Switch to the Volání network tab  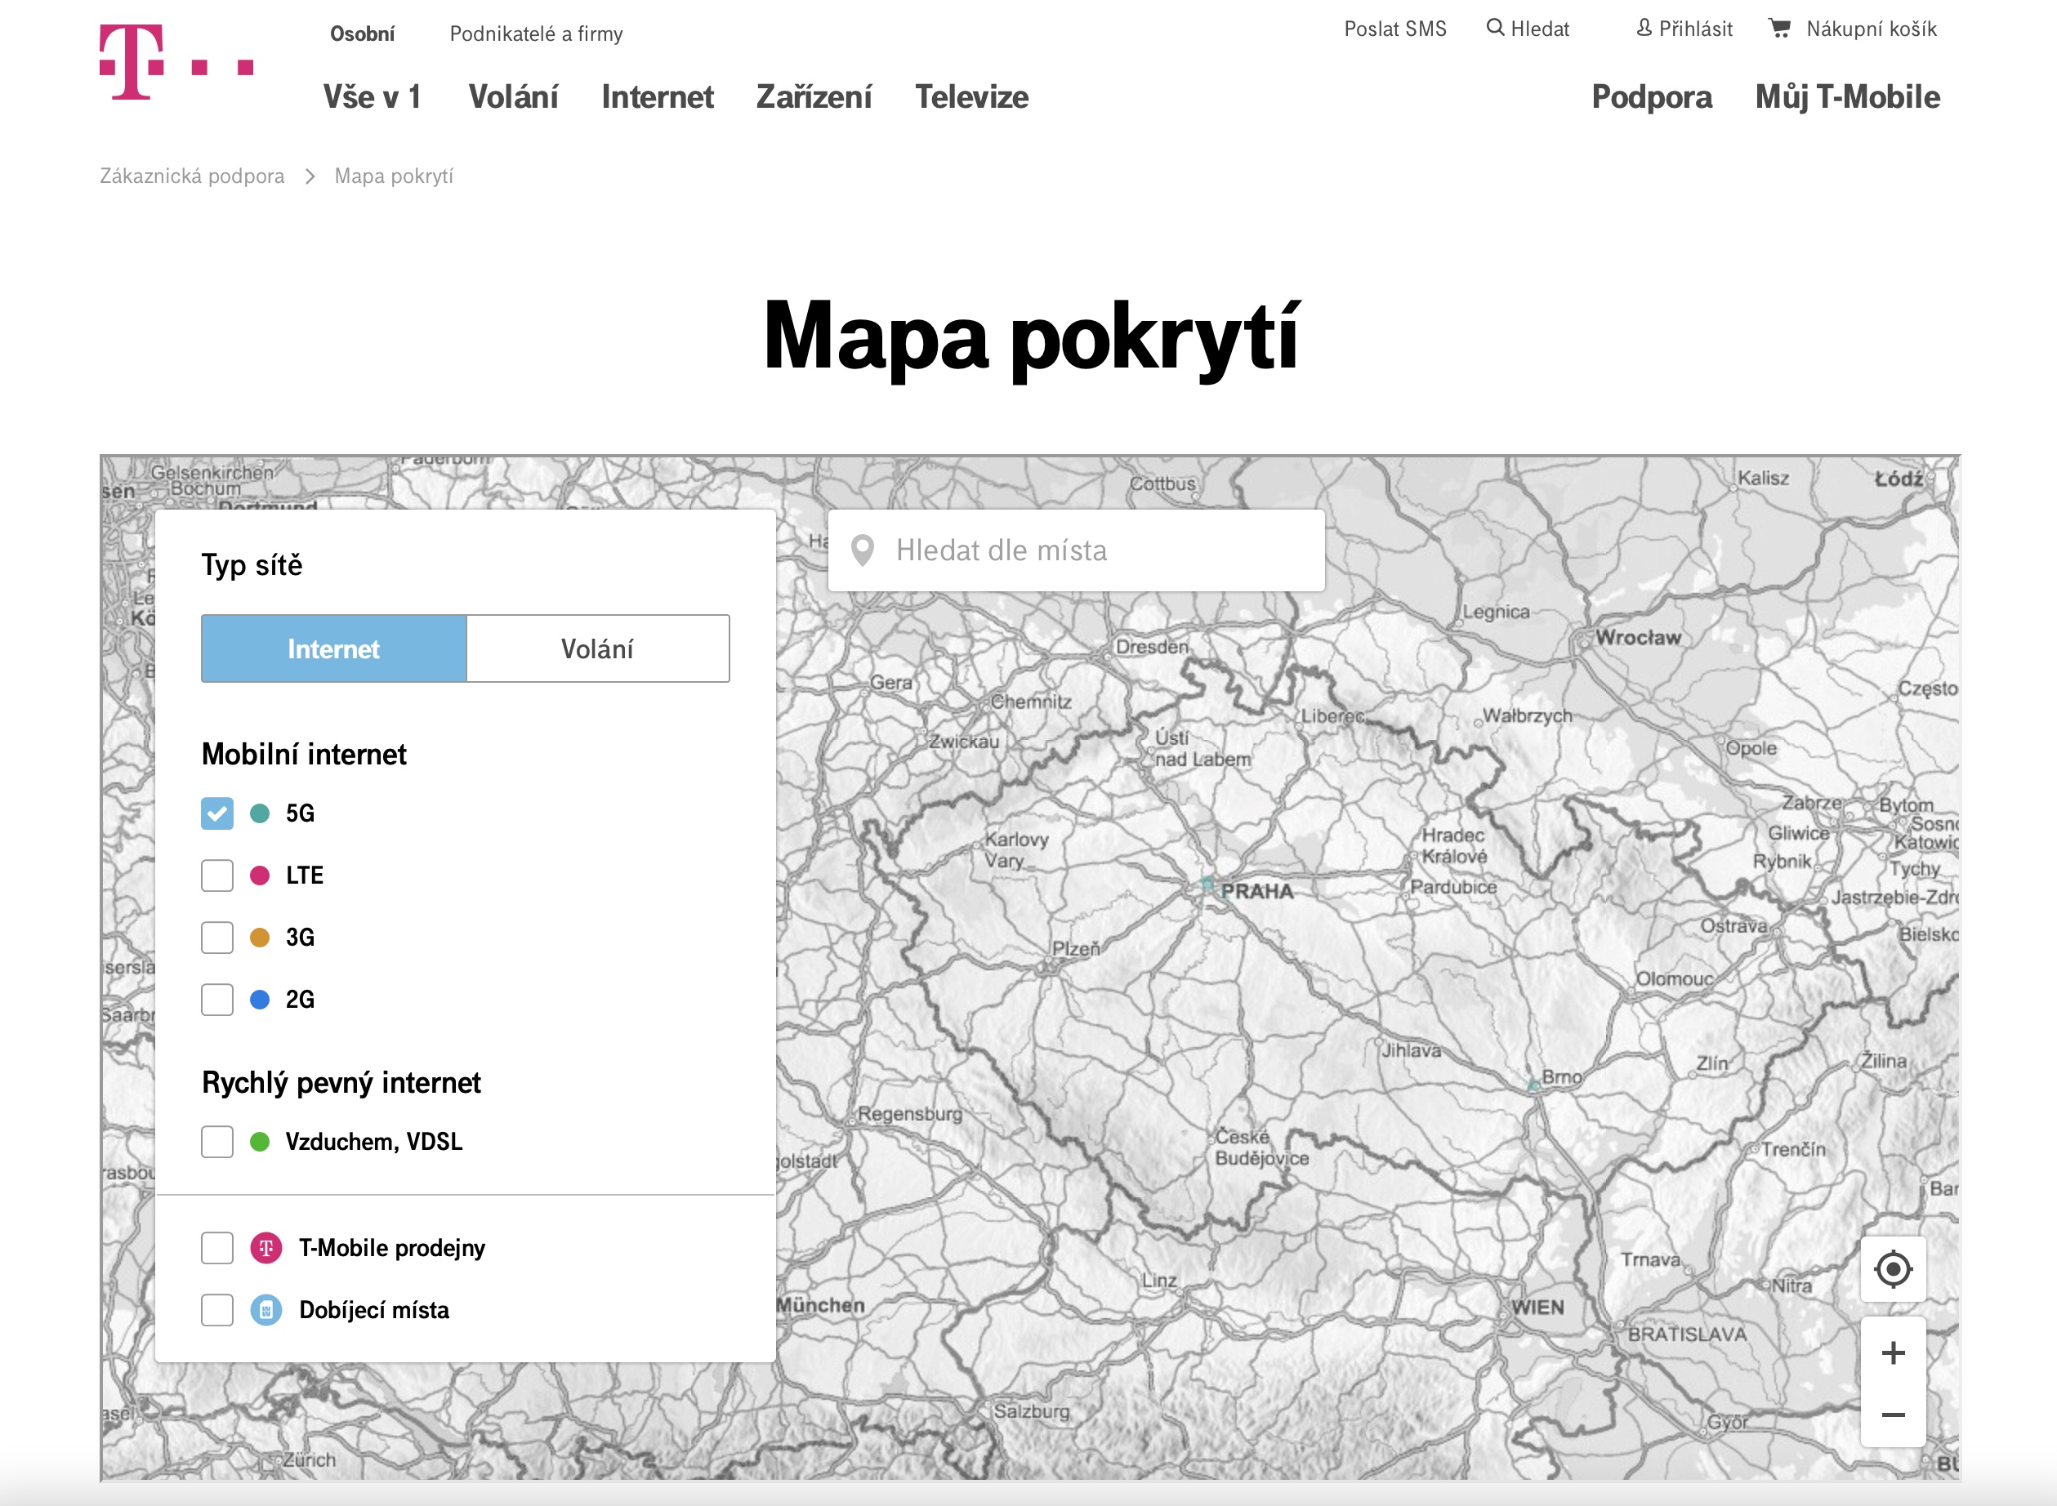597,648
